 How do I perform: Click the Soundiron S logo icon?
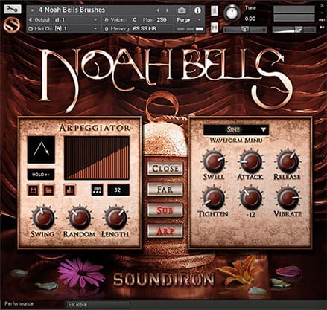point(12,25)
